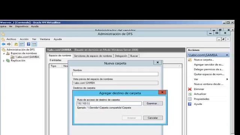Click the Eliminar action
Screen dimensions: 240x135
point(199,89)
